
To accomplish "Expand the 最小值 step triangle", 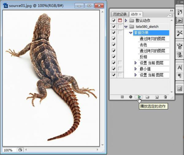I will point(136,69).
